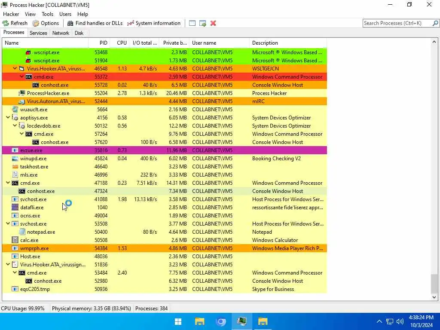Screen dimensions: 440x330
Task: Click the taskhost.exe process icon
Action: (x=15, y=167)
